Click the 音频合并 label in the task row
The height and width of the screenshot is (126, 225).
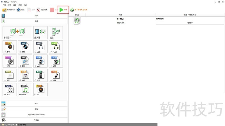tap(160, 19)
